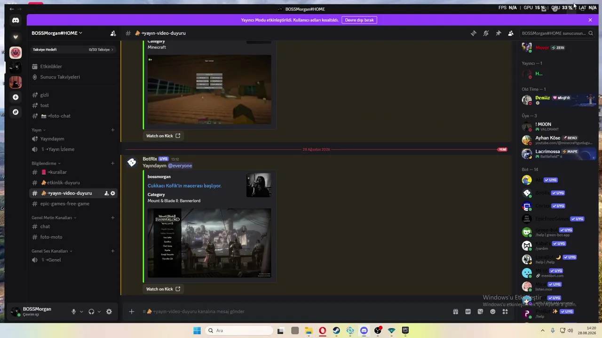The image size is (602, 338).
Task: Click Devre dışı bırak button
Action: coord(359,20)
